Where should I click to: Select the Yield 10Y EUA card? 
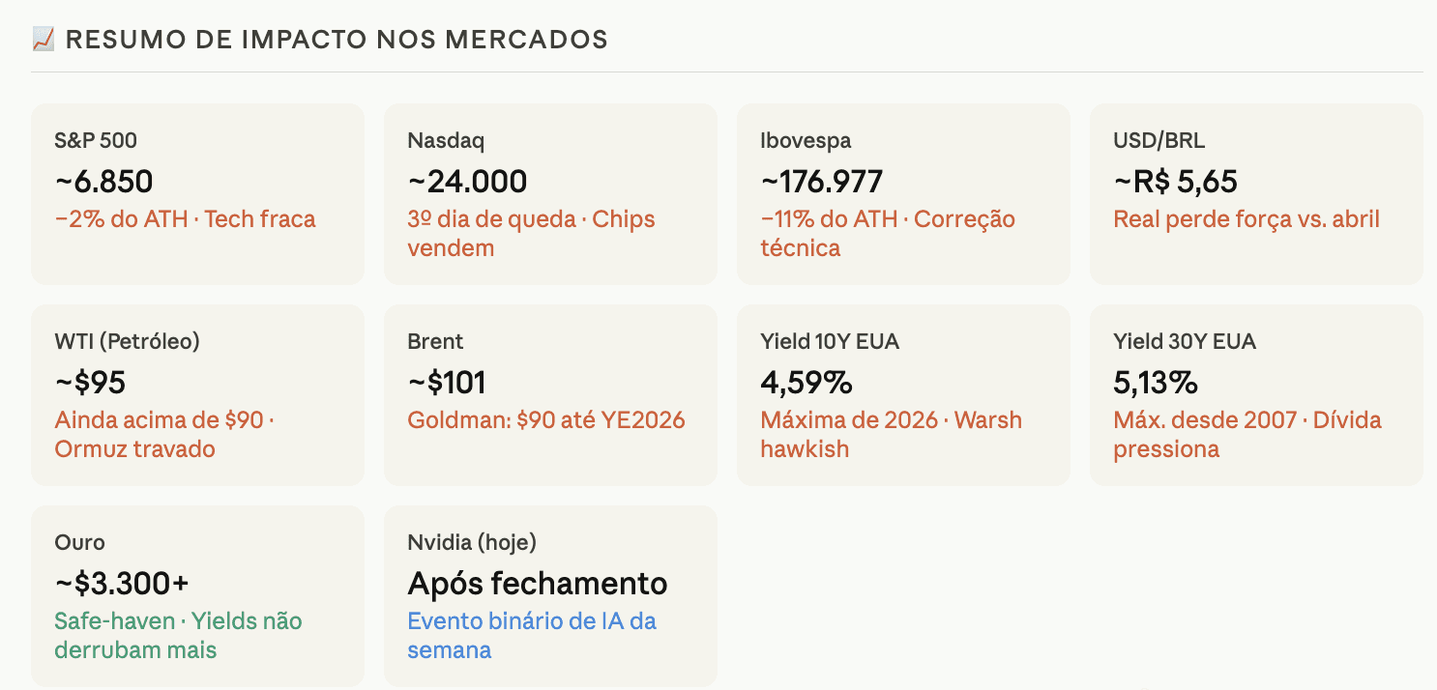(x=904, y=395)
